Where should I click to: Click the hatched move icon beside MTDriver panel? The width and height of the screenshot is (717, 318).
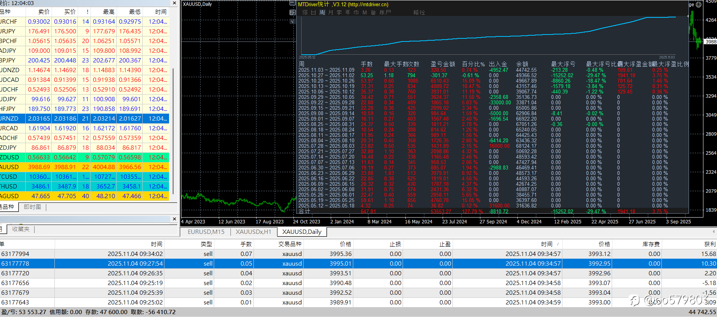tap(293, 12)
